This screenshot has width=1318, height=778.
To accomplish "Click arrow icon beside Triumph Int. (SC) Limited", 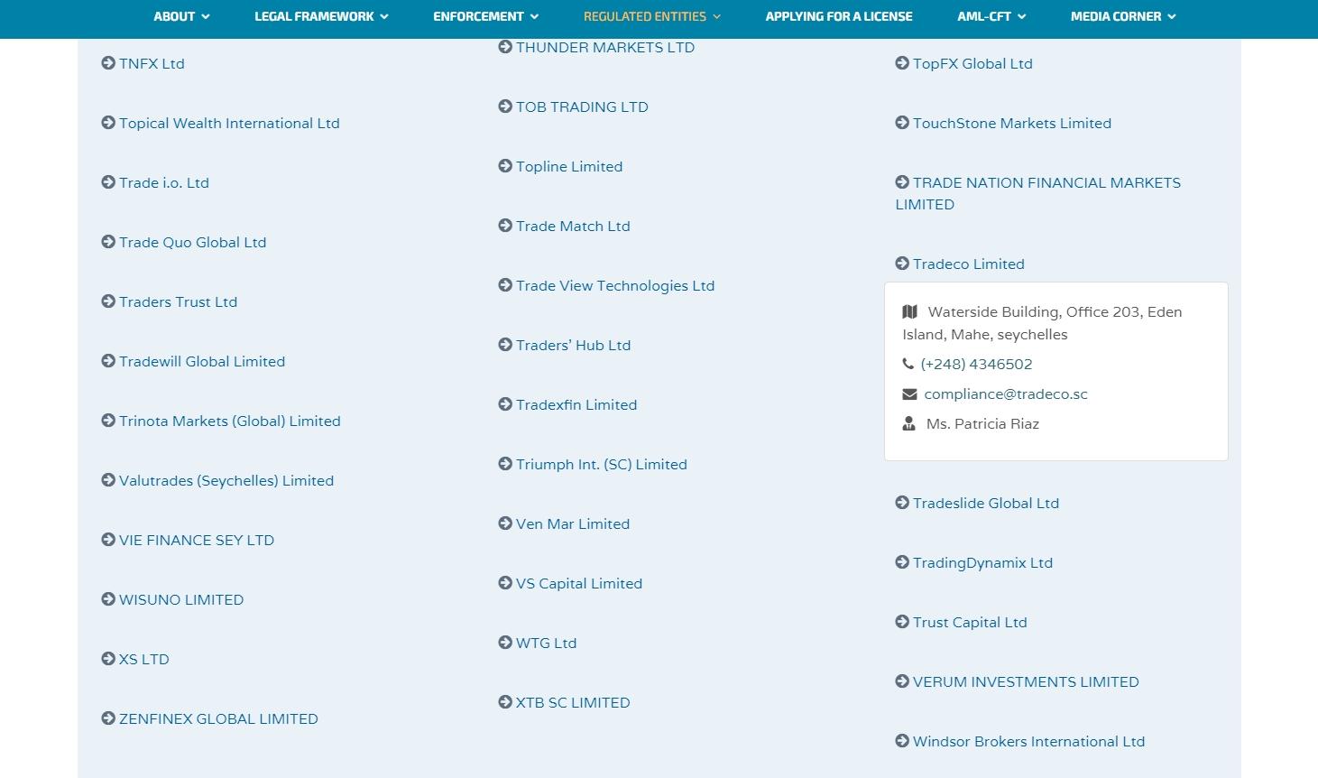I will [505, 464].
